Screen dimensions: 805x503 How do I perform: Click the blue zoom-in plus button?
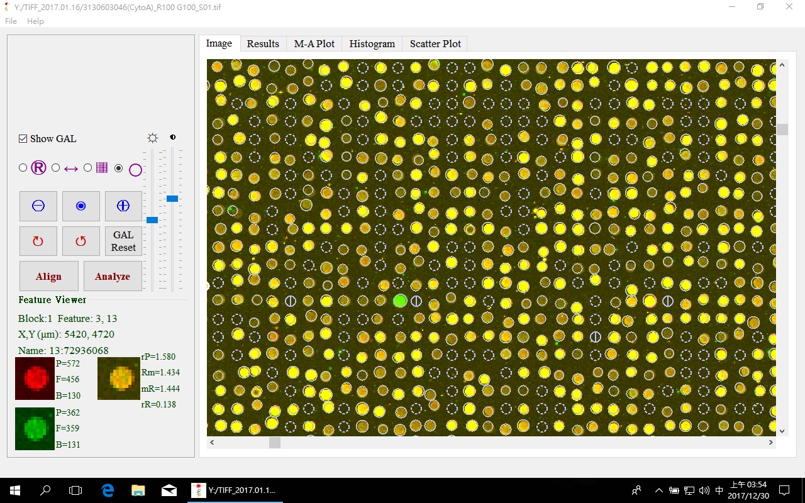click(123, 206)
